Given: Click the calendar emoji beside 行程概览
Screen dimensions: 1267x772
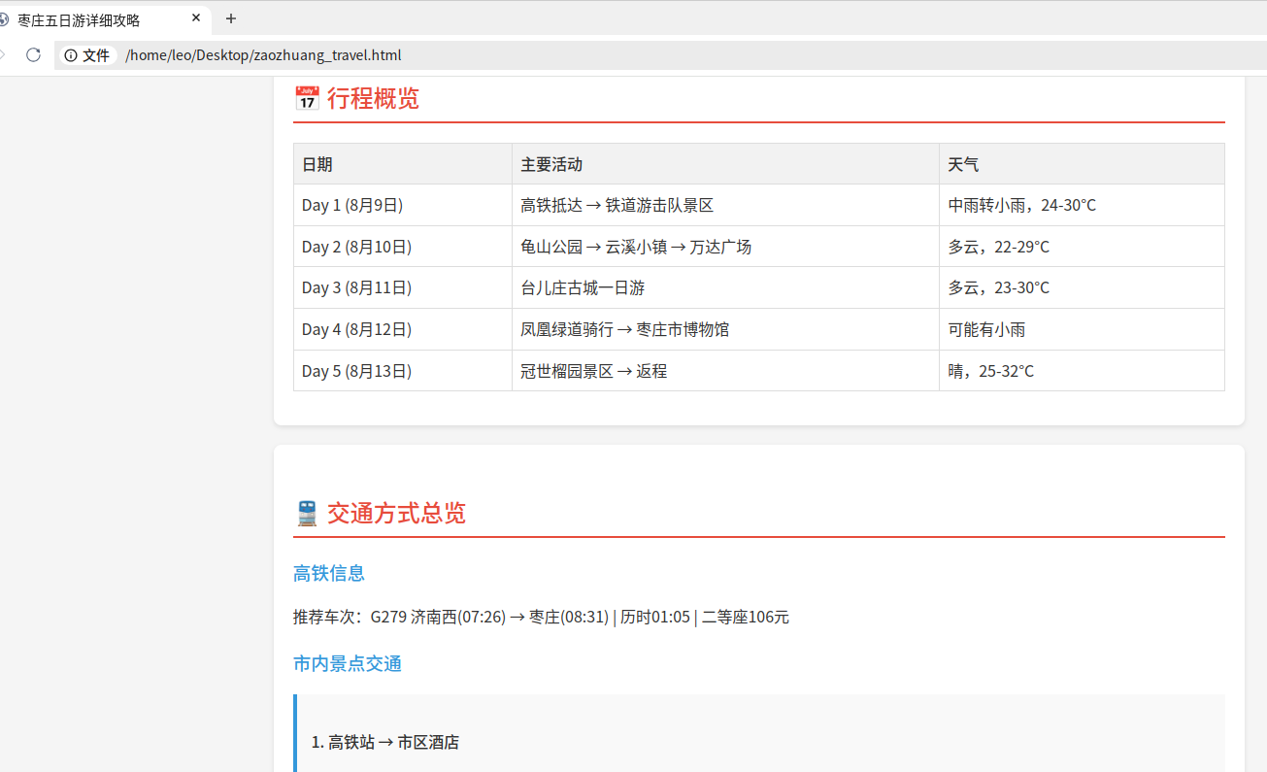Looking at the screenshot, I should click(307, 98).
